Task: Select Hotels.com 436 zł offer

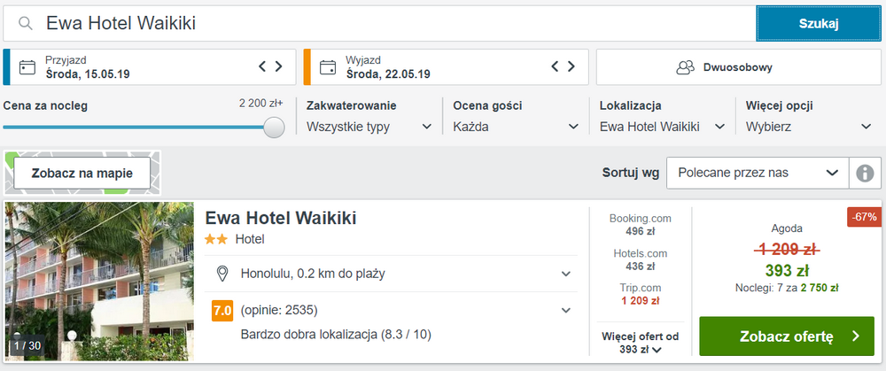Action: pyautogui.click(x=641, y=259)
